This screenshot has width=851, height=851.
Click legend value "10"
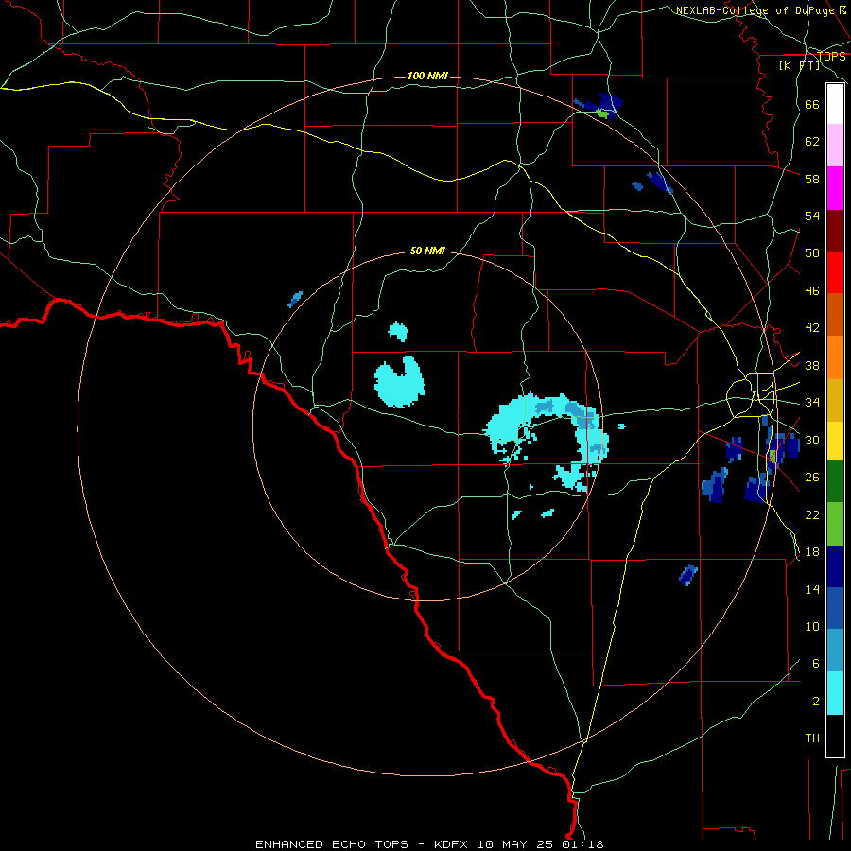(x=812, y=626)
